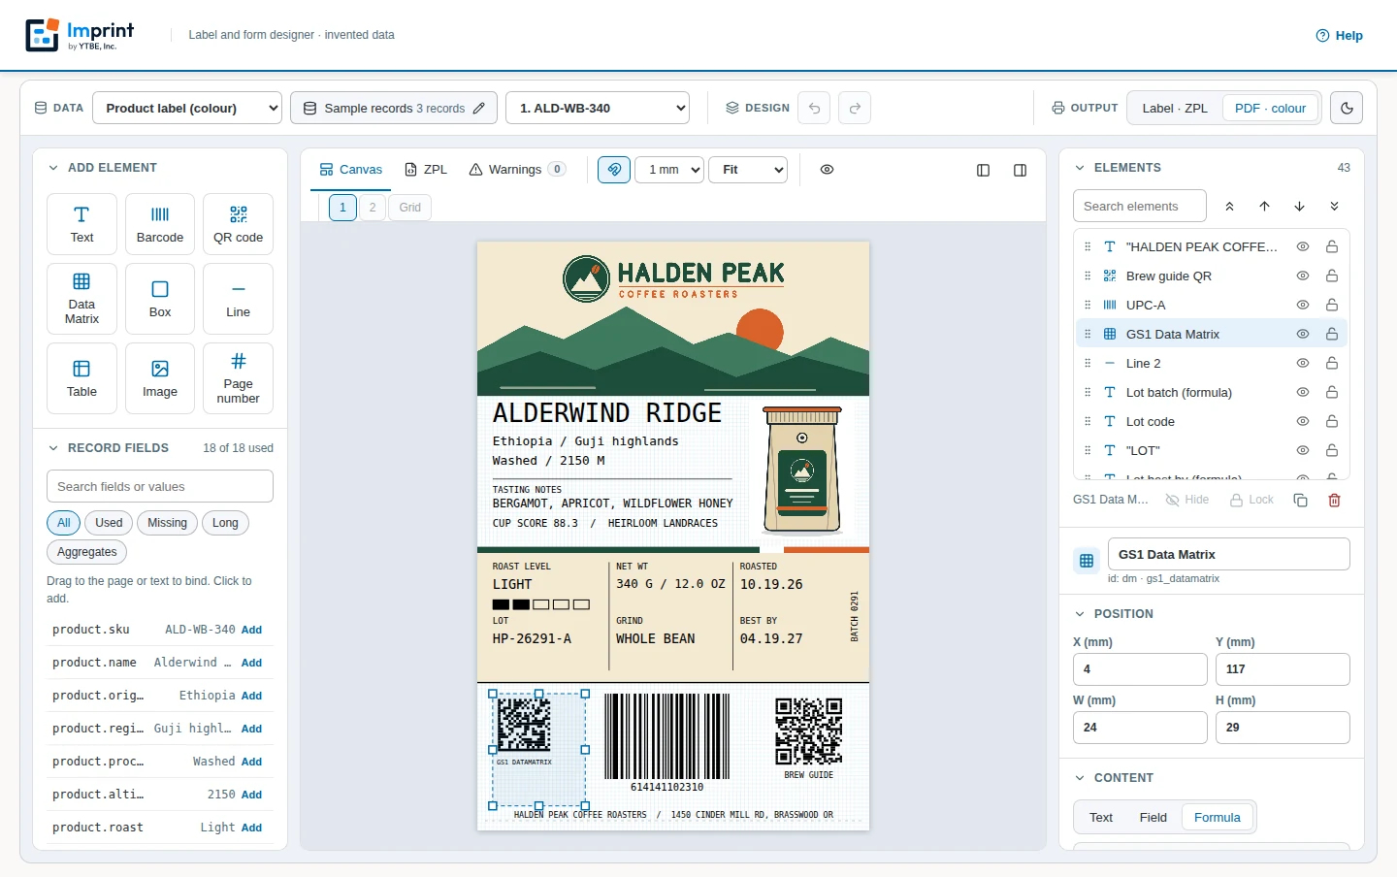Viewport: 1397px width, 877px height.
Task: Switch to the ZPL tab
Action: (426, 170)
